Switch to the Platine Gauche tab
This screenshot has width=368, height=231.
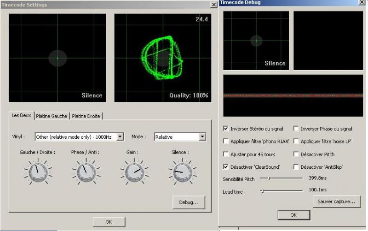coord(52,116)
